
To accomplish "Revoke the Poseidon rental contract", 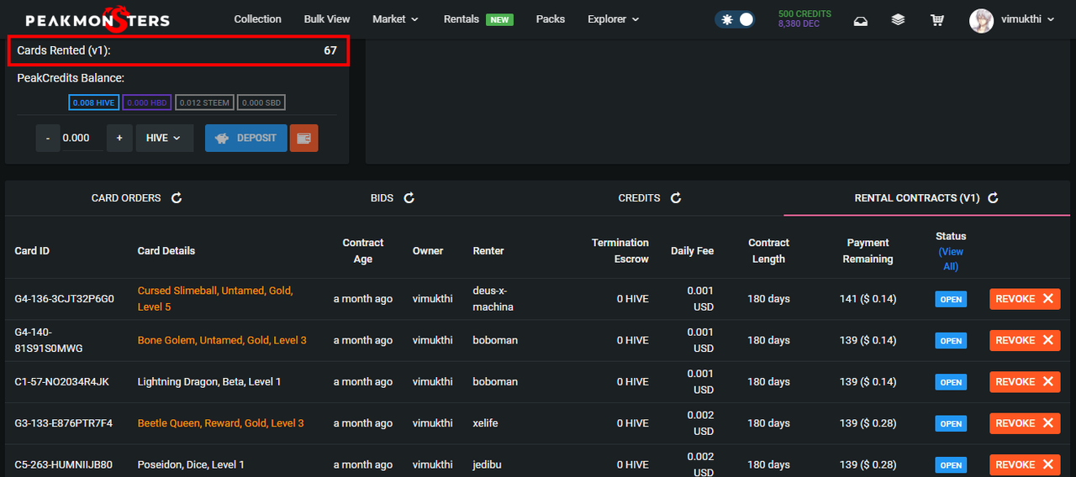I will click(x=1025, y=464).
